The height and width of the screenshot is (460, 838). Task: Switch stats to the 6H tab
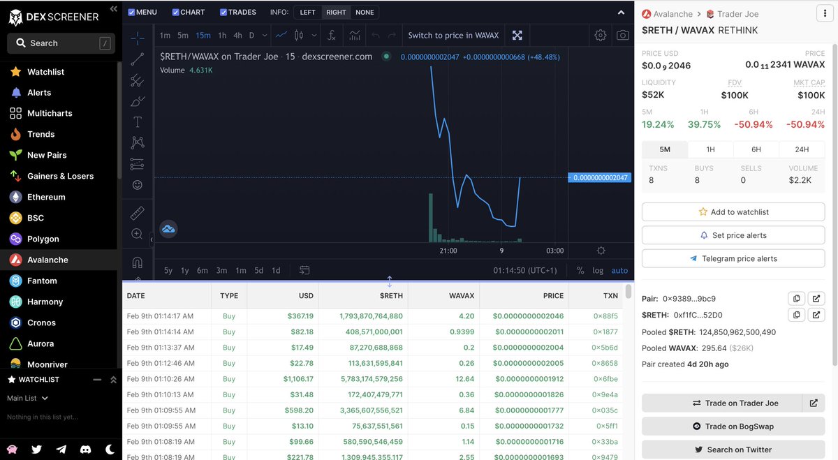pyautogui.click(x=756, y=149)
